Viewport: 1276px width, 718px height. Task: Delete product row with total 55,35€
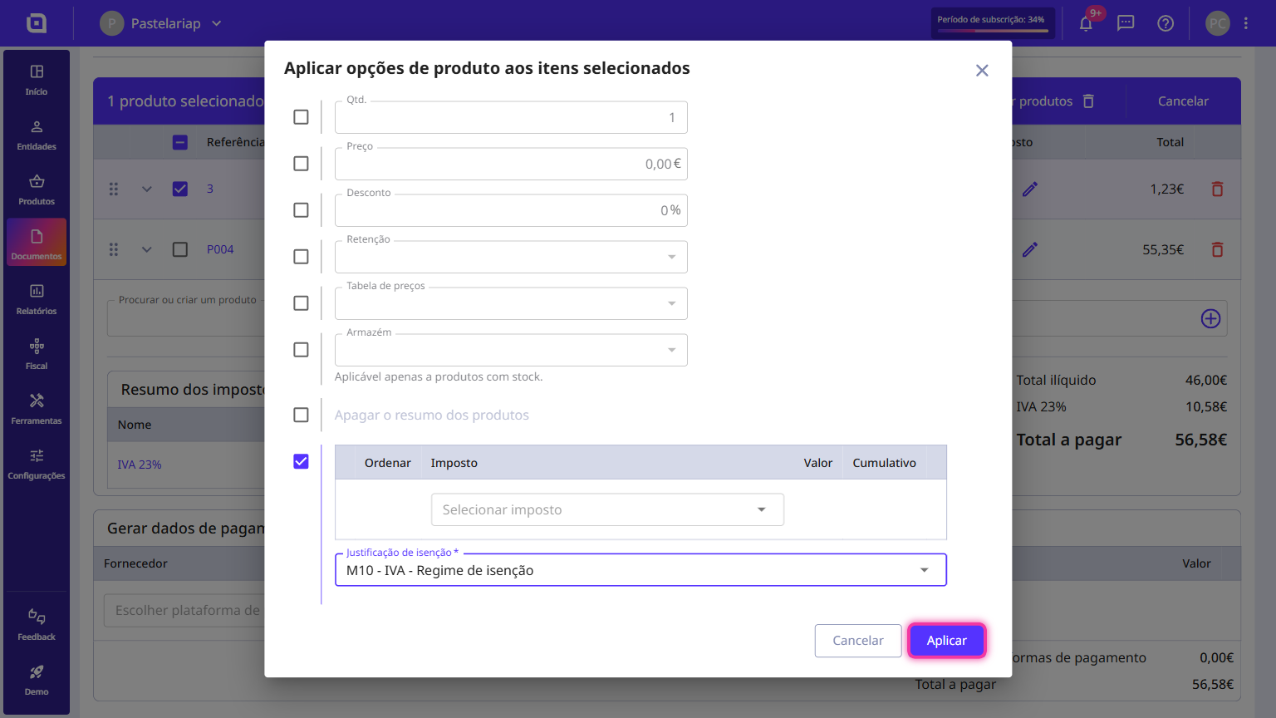coord(1217,249)
